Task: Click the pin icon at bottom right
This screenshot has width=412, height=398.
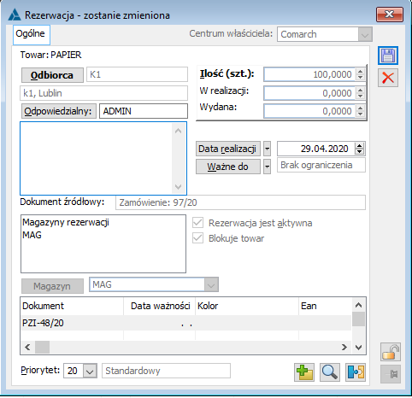Action: tap(391, 374)
